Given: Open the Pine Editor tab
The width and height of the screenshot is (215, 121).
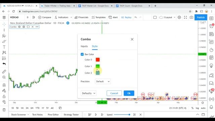Looking at the screenshot, I should tap(53, 115).
